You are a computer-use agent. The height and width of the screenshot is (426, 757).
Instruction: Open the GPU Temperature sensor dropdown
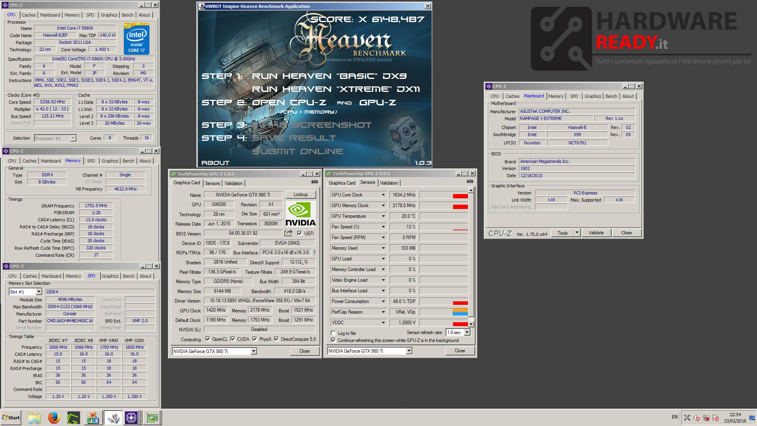tap(383, 216)
